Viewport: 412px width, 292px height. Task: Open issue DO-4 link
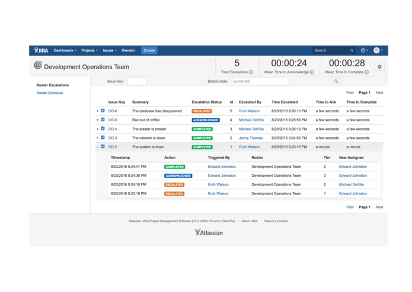click(113, 129)
